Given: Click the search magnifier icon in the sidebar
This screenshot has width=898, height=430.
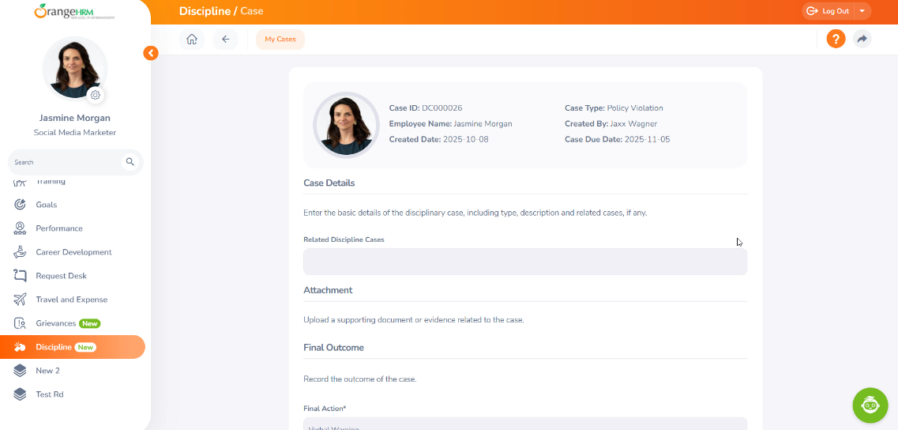Looking at the screenshot, I should [x=130, y=162].
